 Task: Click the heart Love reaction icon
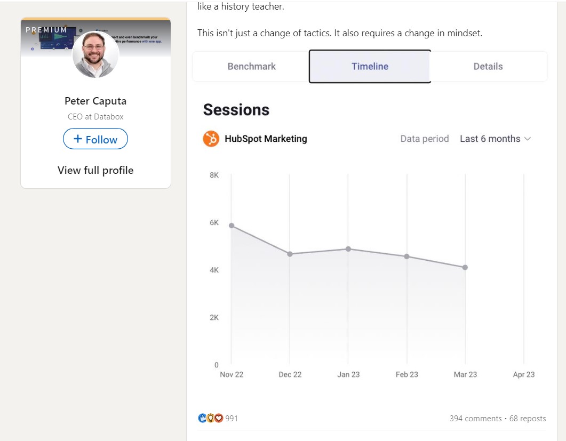pos(218,418)
